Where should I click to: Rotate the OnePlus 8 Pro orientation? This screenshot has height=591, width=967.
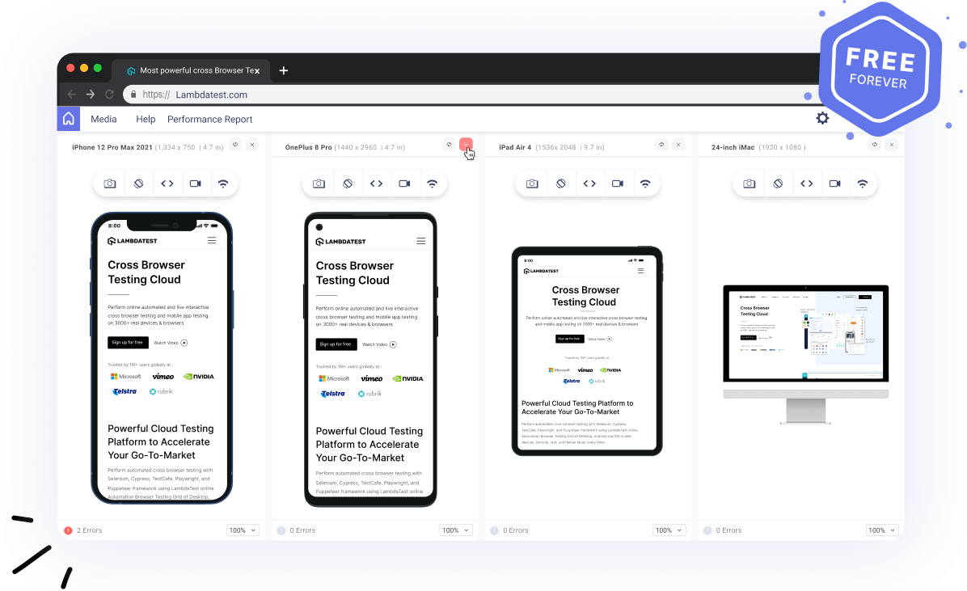point(348,184)
